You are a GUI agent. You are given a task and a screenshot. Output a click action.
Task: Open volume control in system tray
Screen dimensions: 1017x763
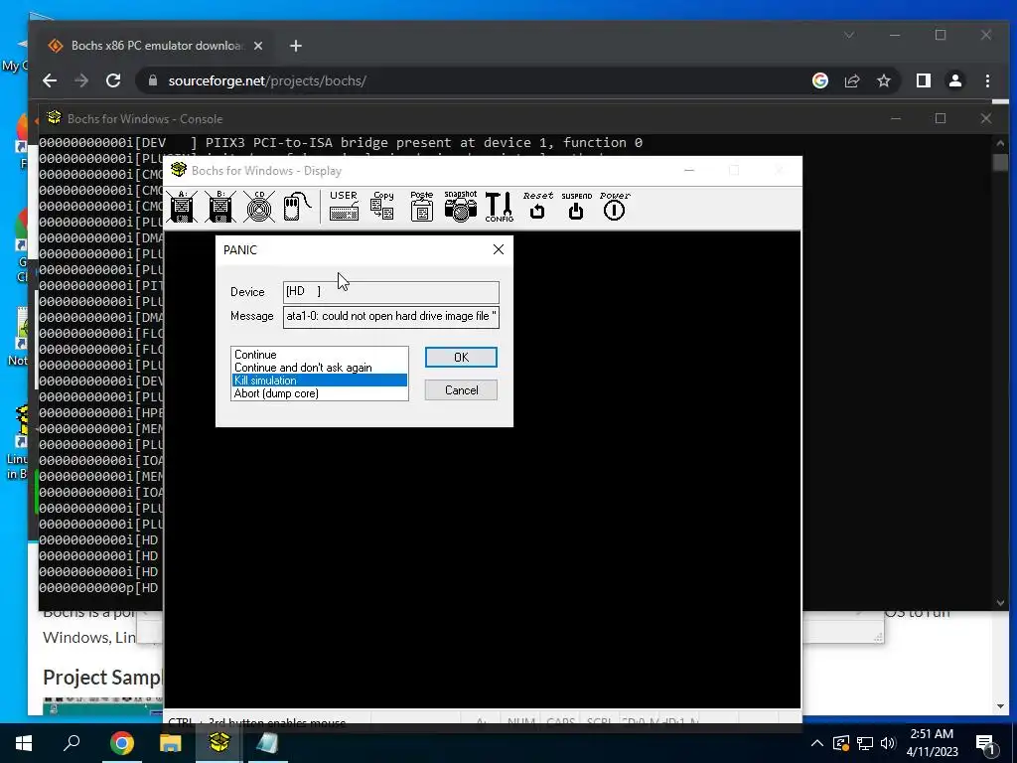887,743
